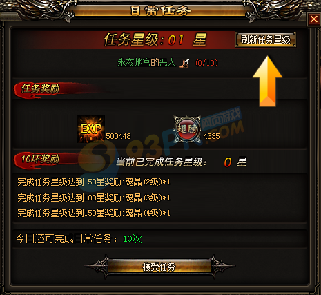Click the 日常任务 window title
Screen dimensions: 321x295
pyautogui.click(x=161, y=10)
